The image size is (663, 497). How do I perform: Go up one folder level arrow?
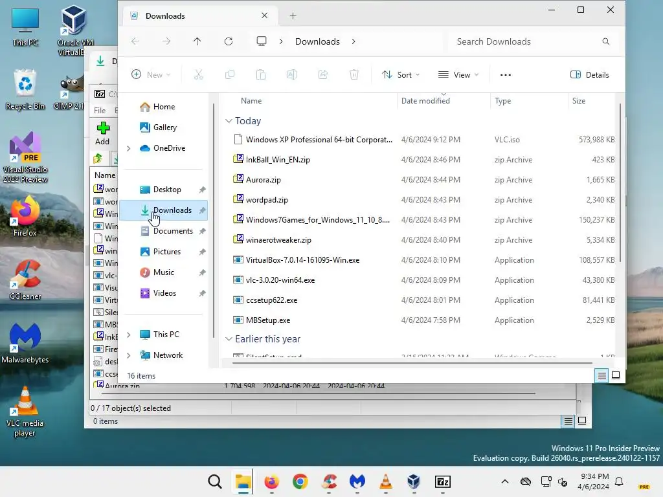[x=197, y=41]
